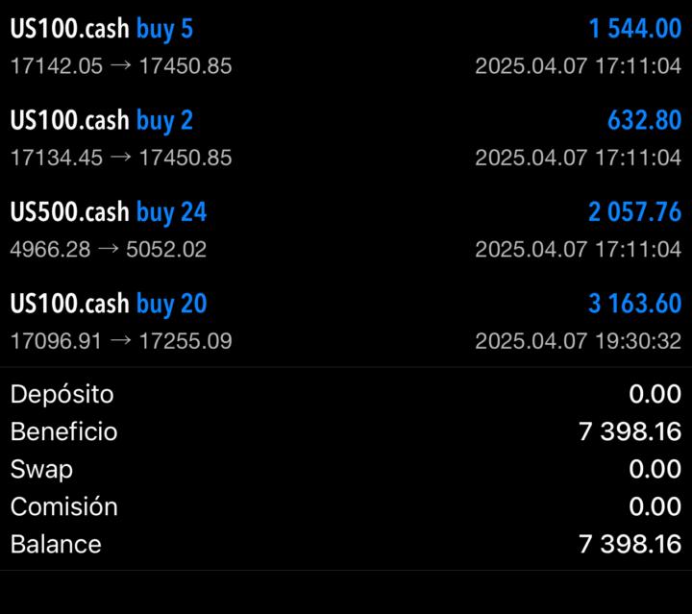Tap the Swap summary label
The height and width of the screenshot is (614, 692).
[x=41, y=469]
